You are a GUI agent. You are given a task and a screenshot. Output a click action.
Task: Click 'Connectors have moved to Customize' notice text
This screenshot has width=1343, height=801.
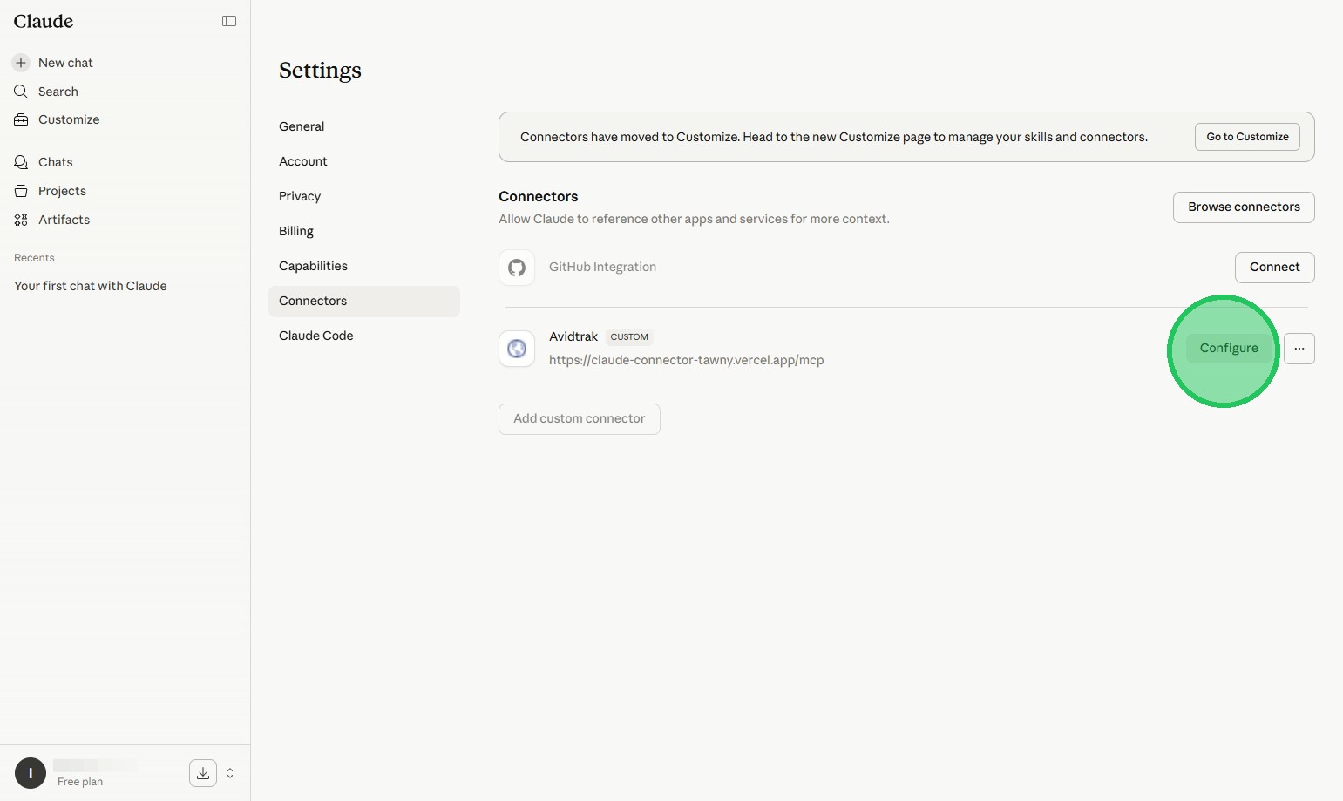click(x=834, y=137)
